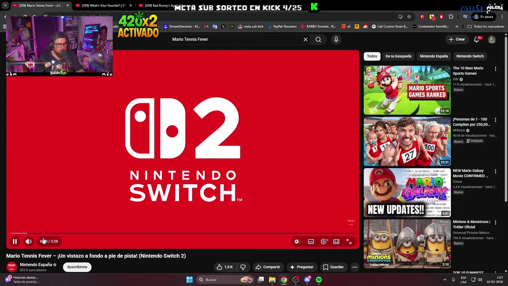Show hidden system tray icons
508x286 pixels.
coord(445,280)
